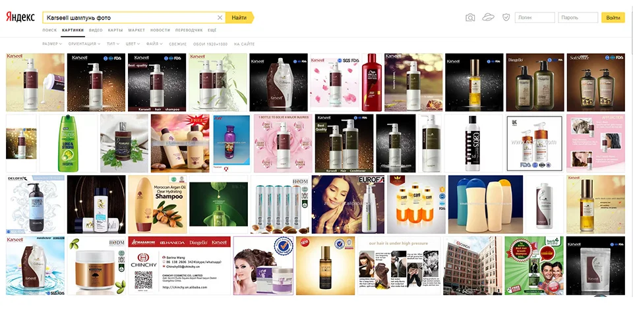Go to the Новости tab

[160, 30]
